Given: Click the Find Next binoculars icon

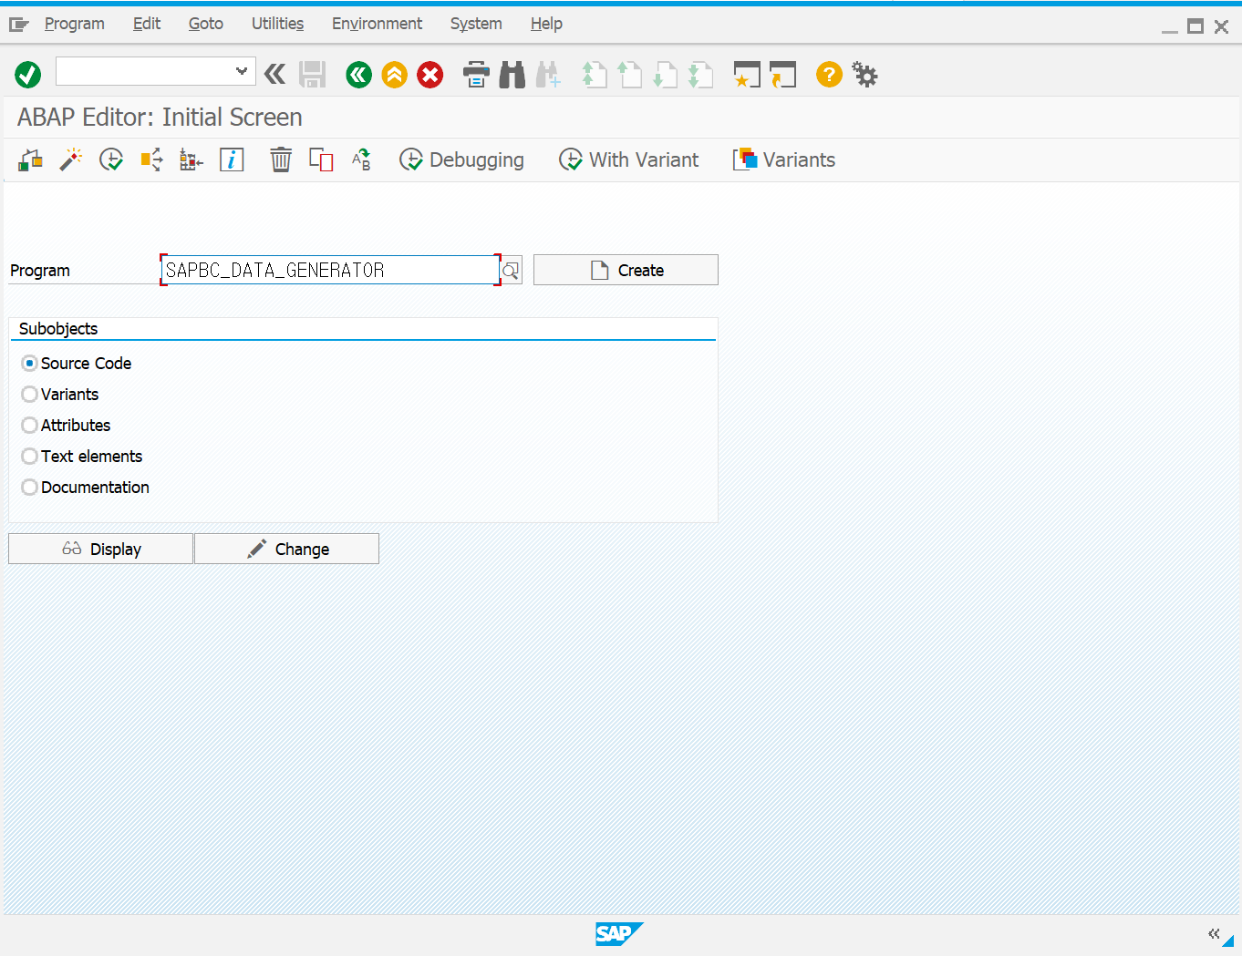Looking at the screenshot, I should click(548, 75).
